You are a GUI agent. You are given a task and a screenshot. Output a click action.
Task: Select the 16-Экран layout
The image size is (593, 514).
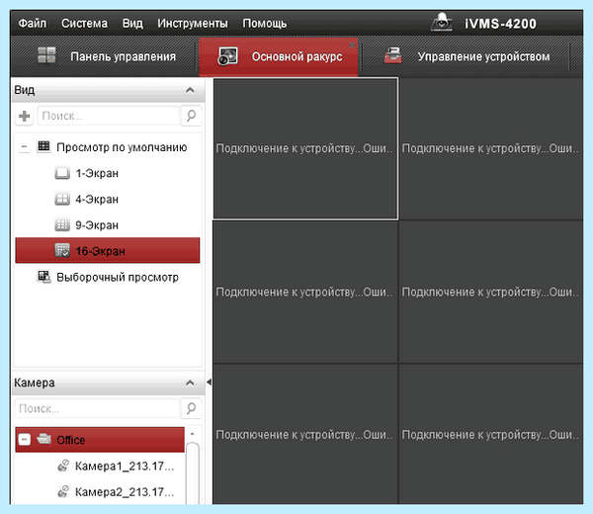click(108, 250)
